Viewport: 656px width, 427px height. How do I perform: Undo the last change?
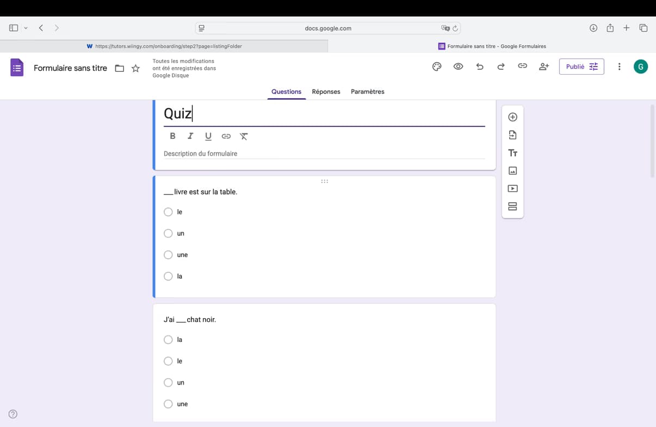[x=479, y=66]
